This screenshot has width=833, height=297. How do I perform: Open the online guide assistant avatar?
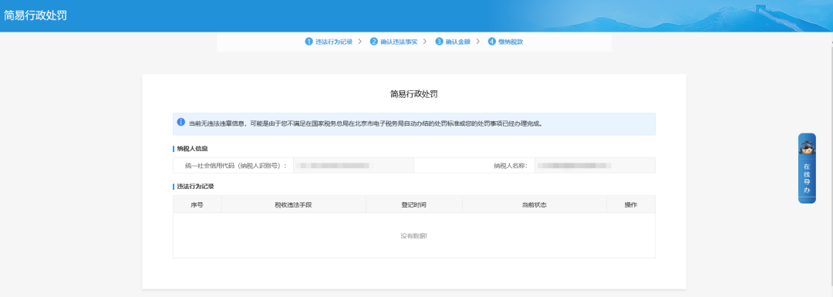point(807,147)
